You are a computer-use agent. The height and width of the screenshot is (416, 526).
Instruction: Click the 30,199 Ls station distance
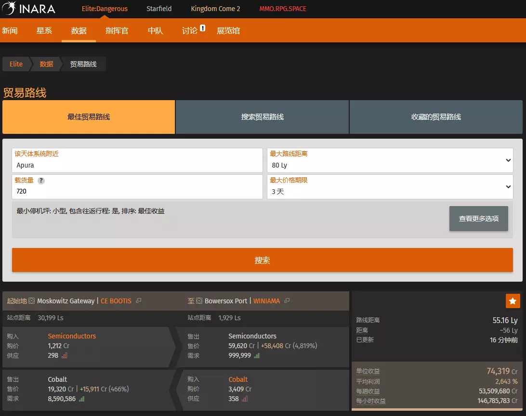[x=50, y=318]
